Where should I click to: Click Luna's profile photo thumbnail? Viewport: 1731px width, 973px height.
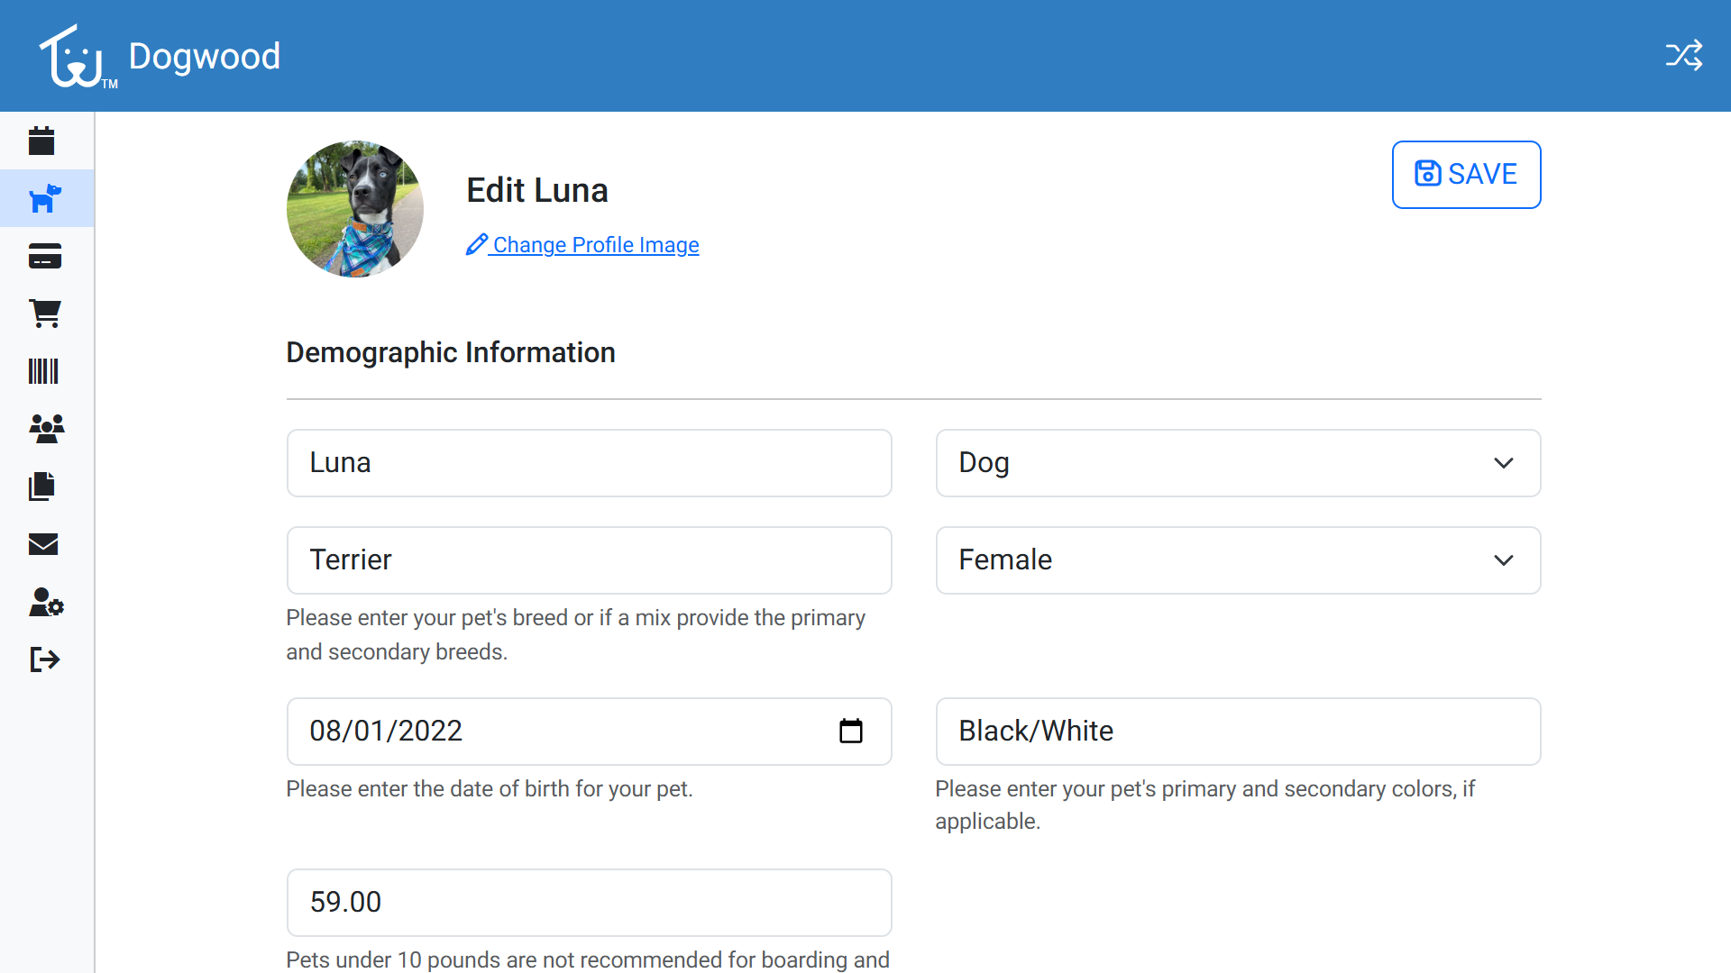355,209
